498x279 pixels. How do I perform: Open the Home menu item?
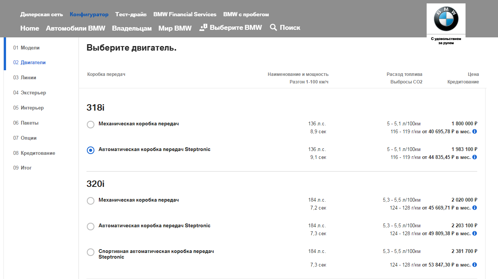(30, 28)
